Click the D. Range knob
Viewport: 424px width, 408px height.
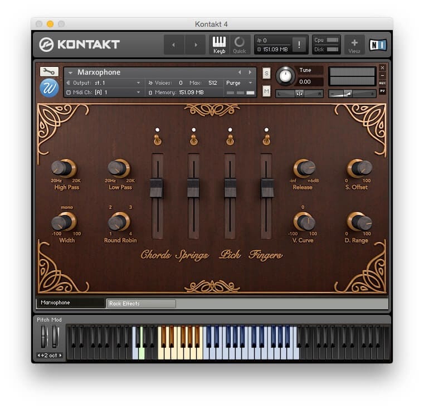[x=359, y=222]
